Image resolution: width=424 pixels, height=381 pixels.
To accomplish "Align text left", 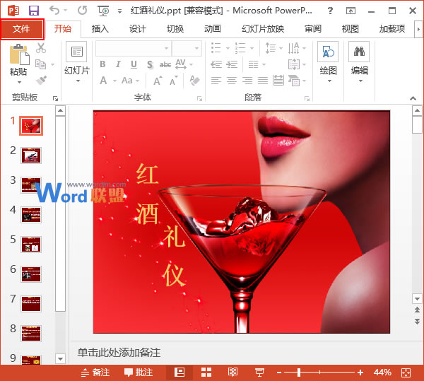I will (x=216, y=81).
